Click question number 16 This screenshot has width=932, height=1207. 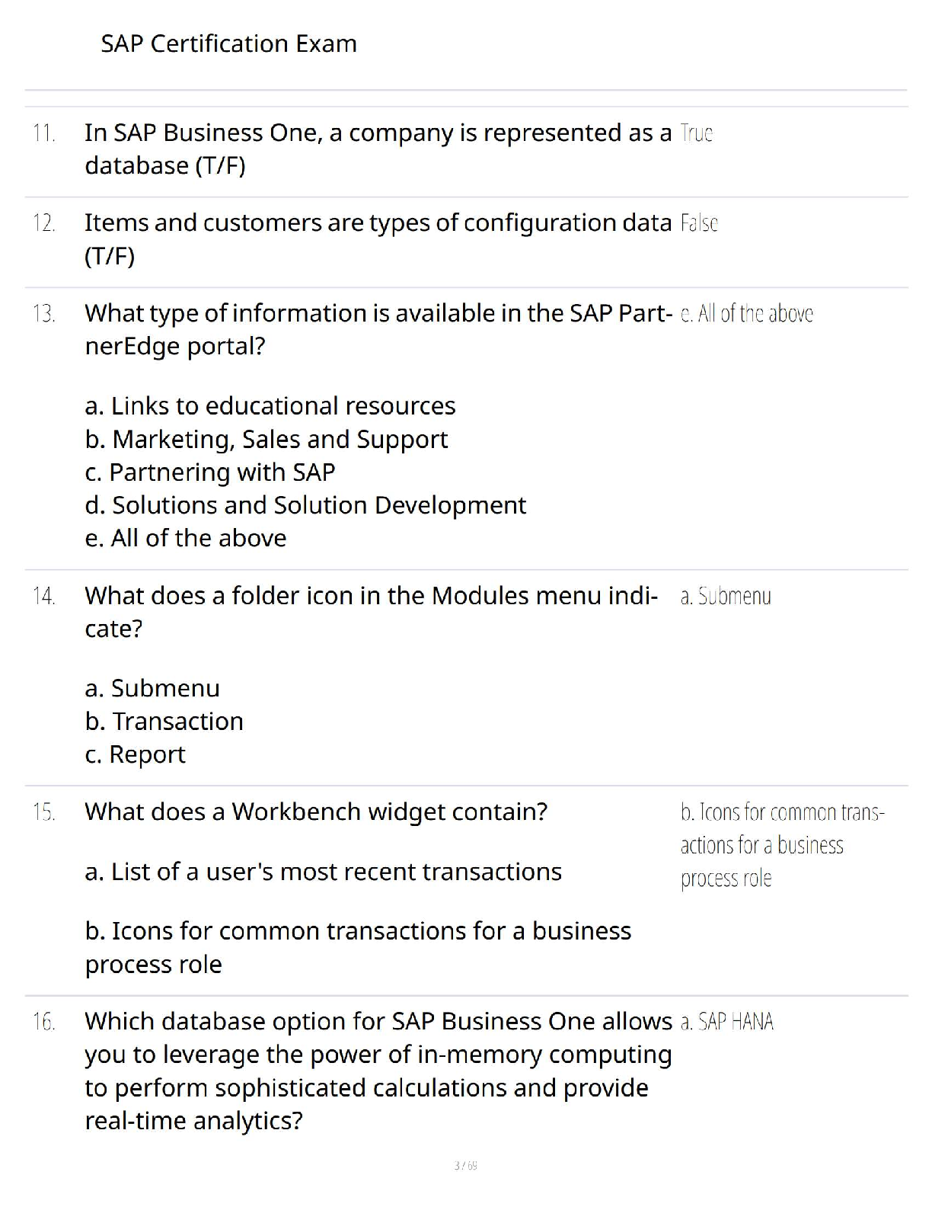(44, 1022)
